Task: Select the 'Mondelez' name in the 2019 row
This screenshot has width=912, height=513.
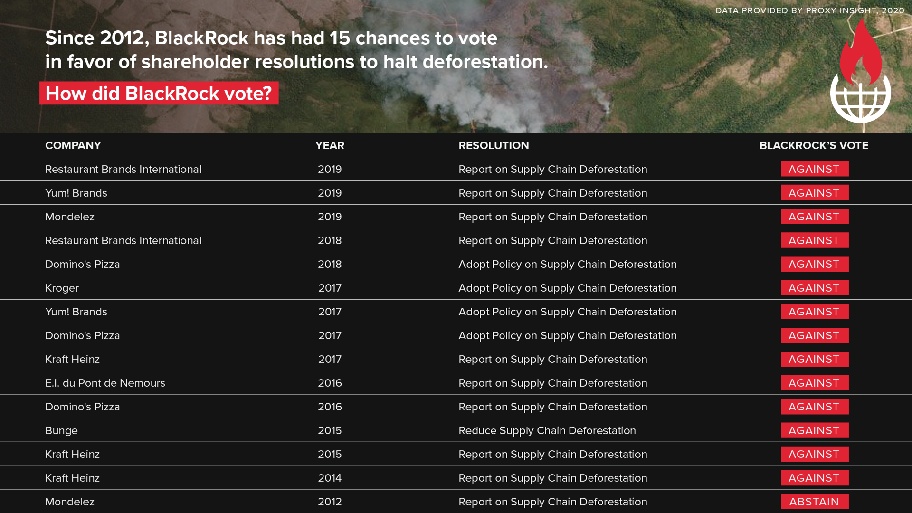Action: (x=70, y=217)
